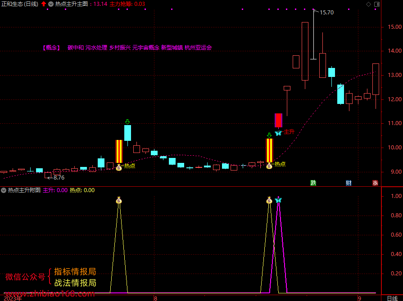
Task: Click the 热点主升主图 indicator name
Action: point(72,4)
